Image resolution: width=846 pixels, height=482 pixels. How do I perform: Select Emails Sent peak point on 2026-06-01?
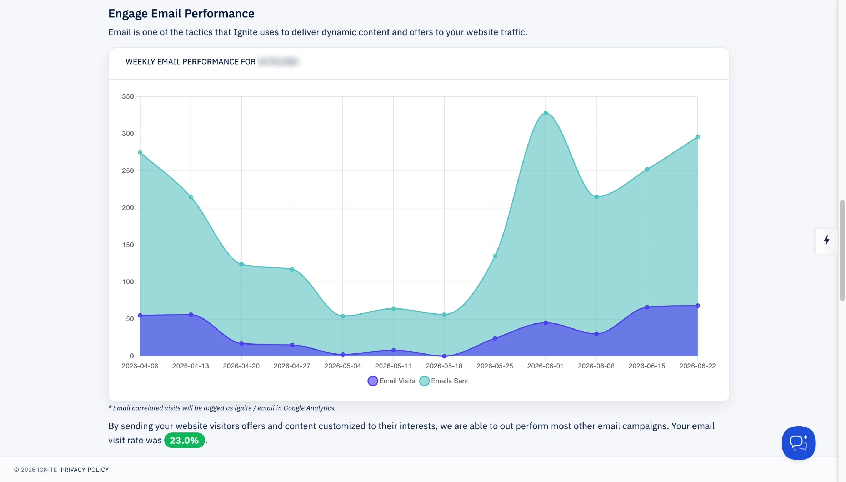(545, 113)
